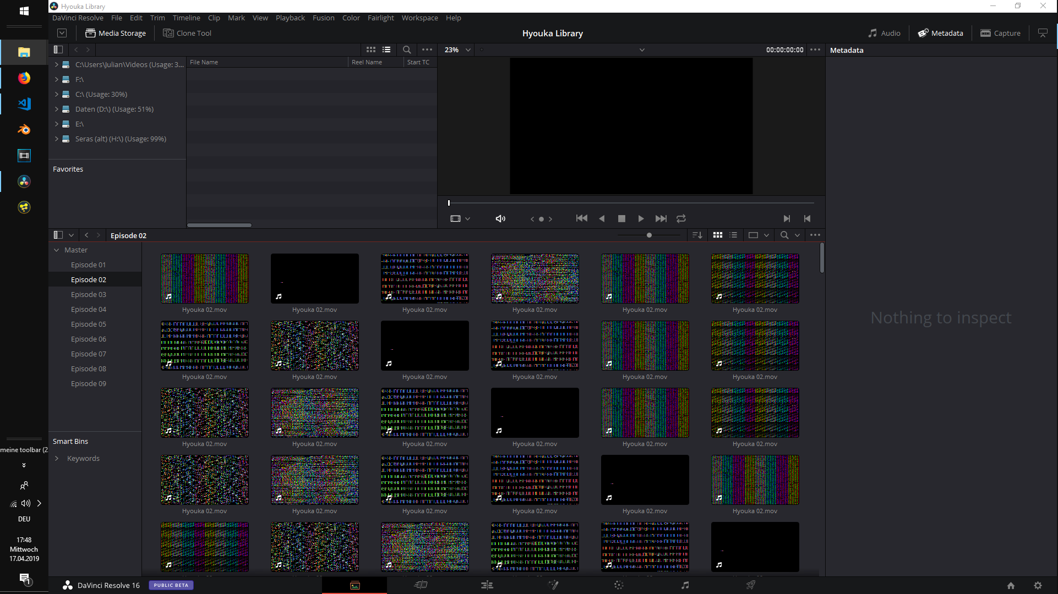Open media storage options three-dot menu
The image size is (1058, 594).
[427, 50]
